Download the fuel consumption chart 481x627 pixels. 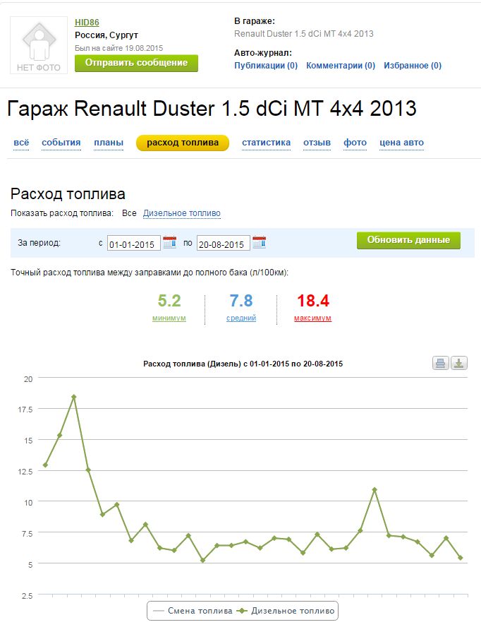point(459,363)
